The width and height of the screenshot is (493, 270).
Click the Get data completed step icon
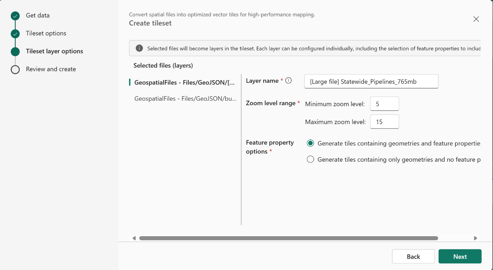coord(15,16)
